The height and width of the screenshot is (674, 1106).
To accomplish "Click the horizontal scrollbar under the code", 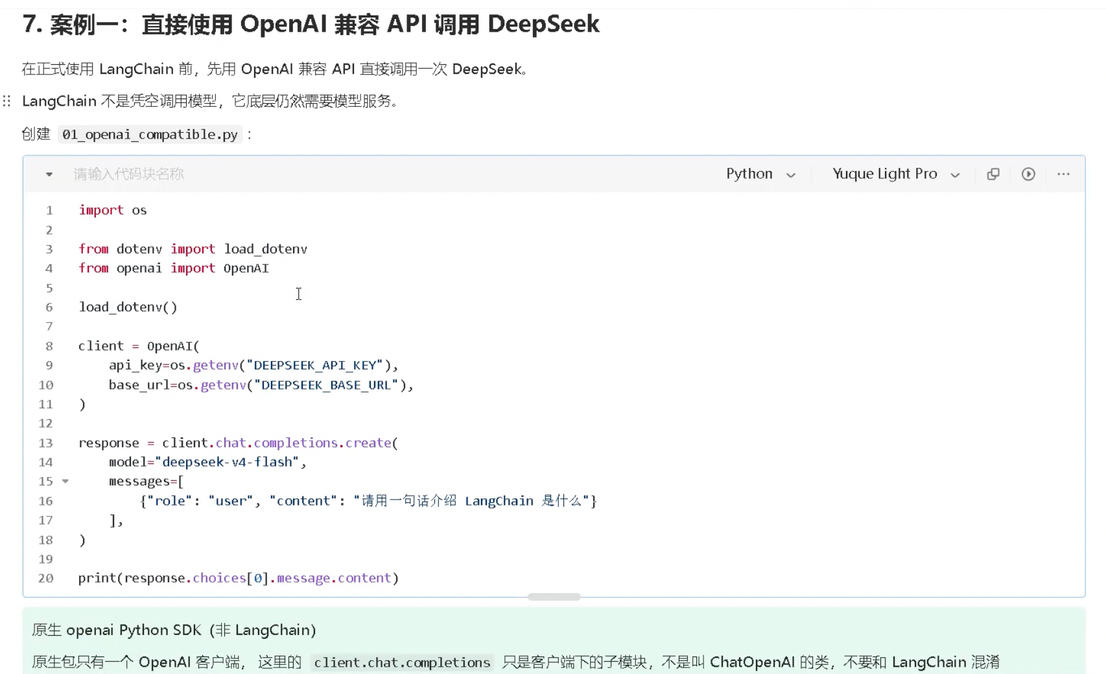I will (x=554, y=597).
